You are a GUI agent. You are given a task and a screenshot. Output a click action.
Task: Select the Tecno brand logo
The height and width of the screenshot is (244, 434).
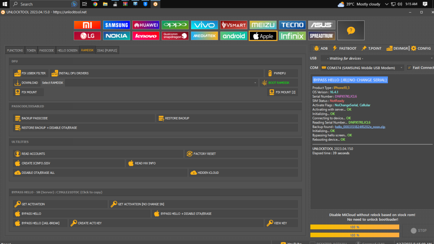tap(292, 25)
